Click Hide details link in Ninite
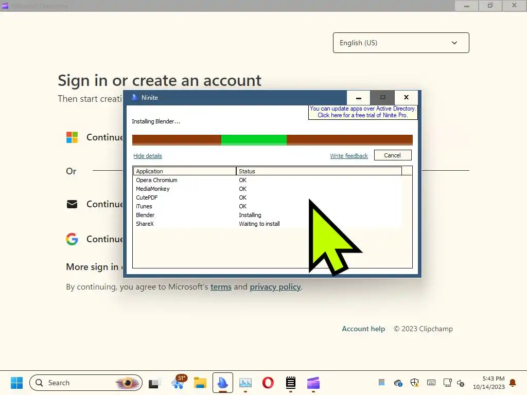This screenshot has height=395, width=527. 148,156
